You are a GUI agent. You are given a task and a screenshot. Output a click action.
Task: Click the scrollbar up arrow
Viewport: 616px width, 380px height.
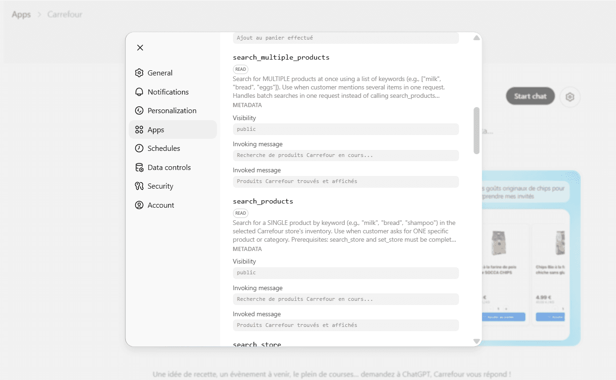click(x=476, y=38)
